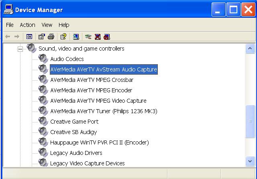Select AVerMedia AVerTV AvStream Audio Capture

pyautogui.click(x=104, y=69)
